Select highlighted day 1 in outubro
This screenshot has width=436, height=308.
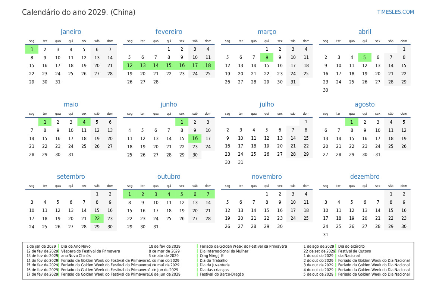coord(129,194)
